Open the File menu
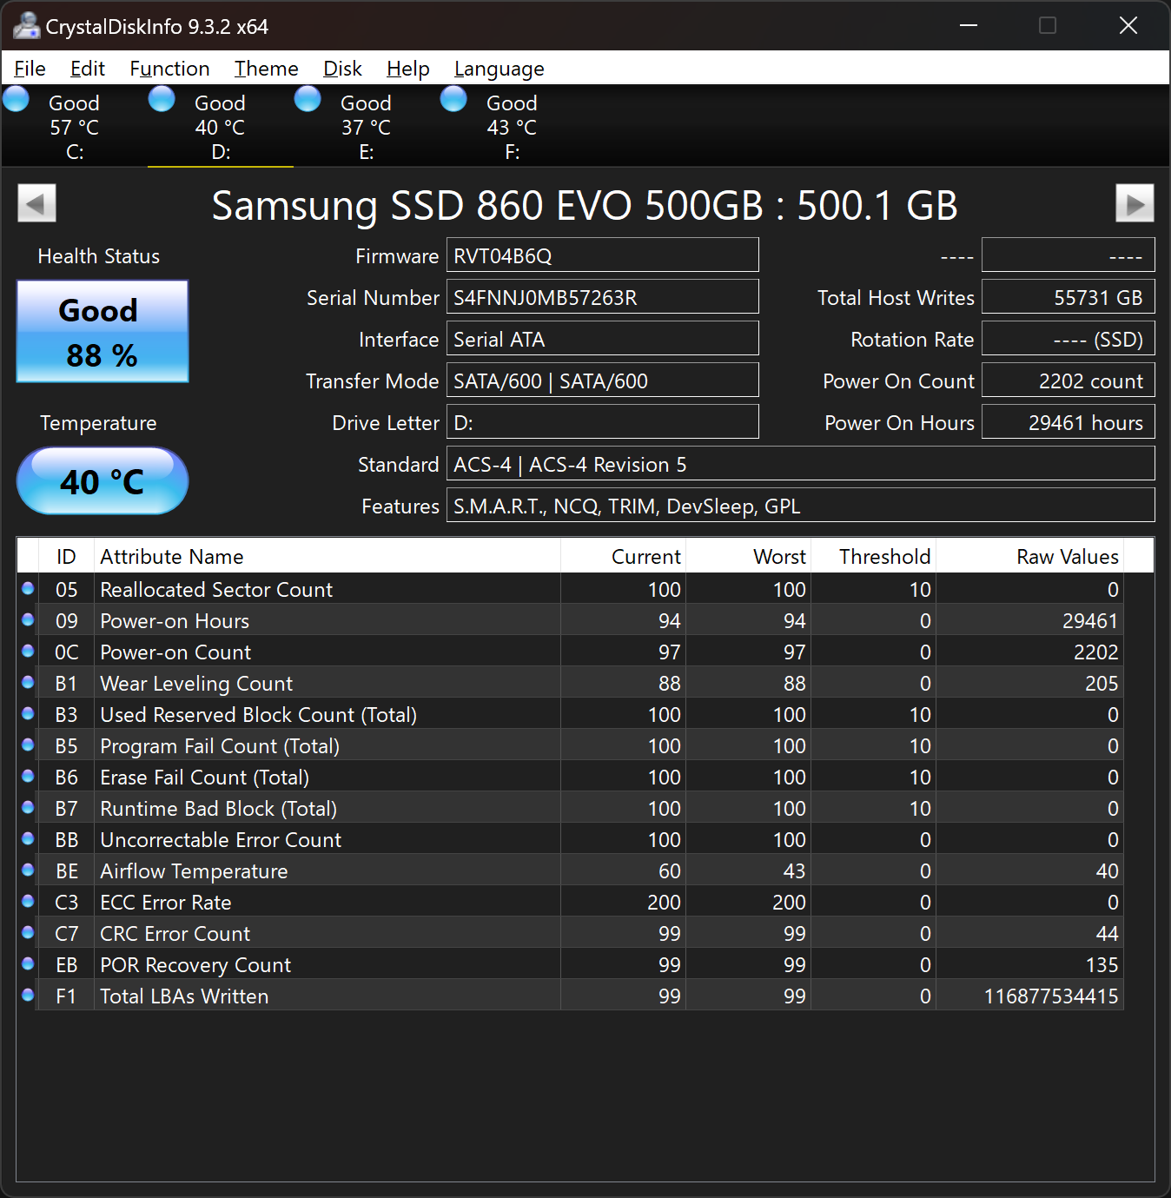 click(30, 69)
